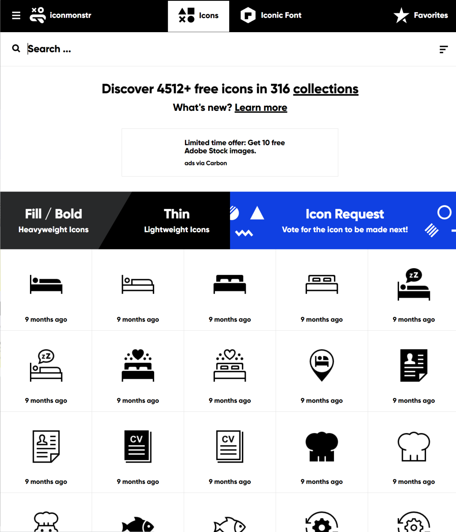Open the sort options icon on the right
Viewport: 456px width, 532px height.
pos(443,49)
